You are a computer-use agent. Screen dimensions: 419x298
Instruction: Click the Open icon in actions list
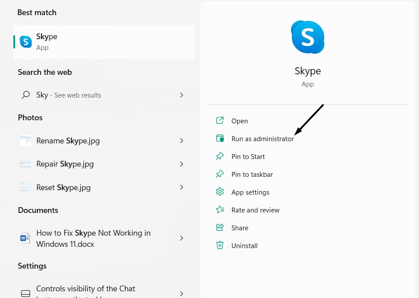pyautogui.click(x=220, y=121)
